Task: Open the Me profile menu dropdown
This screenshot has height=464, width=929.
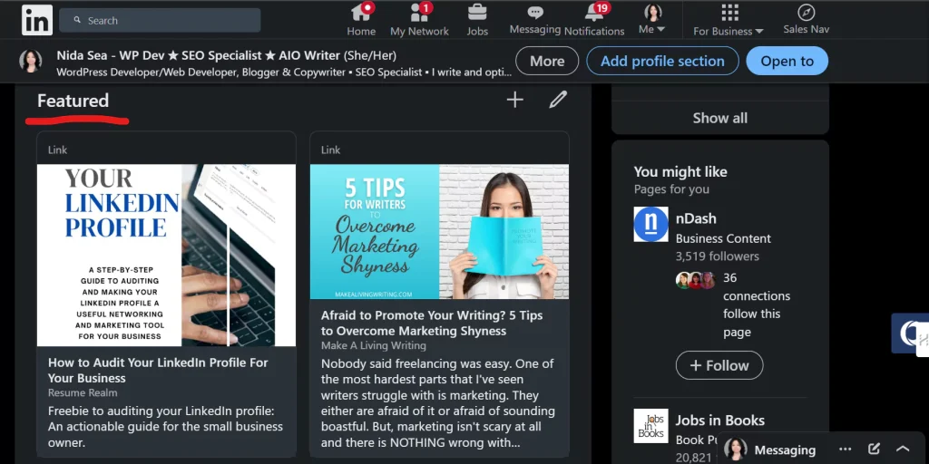Action: tap(652, 20)
